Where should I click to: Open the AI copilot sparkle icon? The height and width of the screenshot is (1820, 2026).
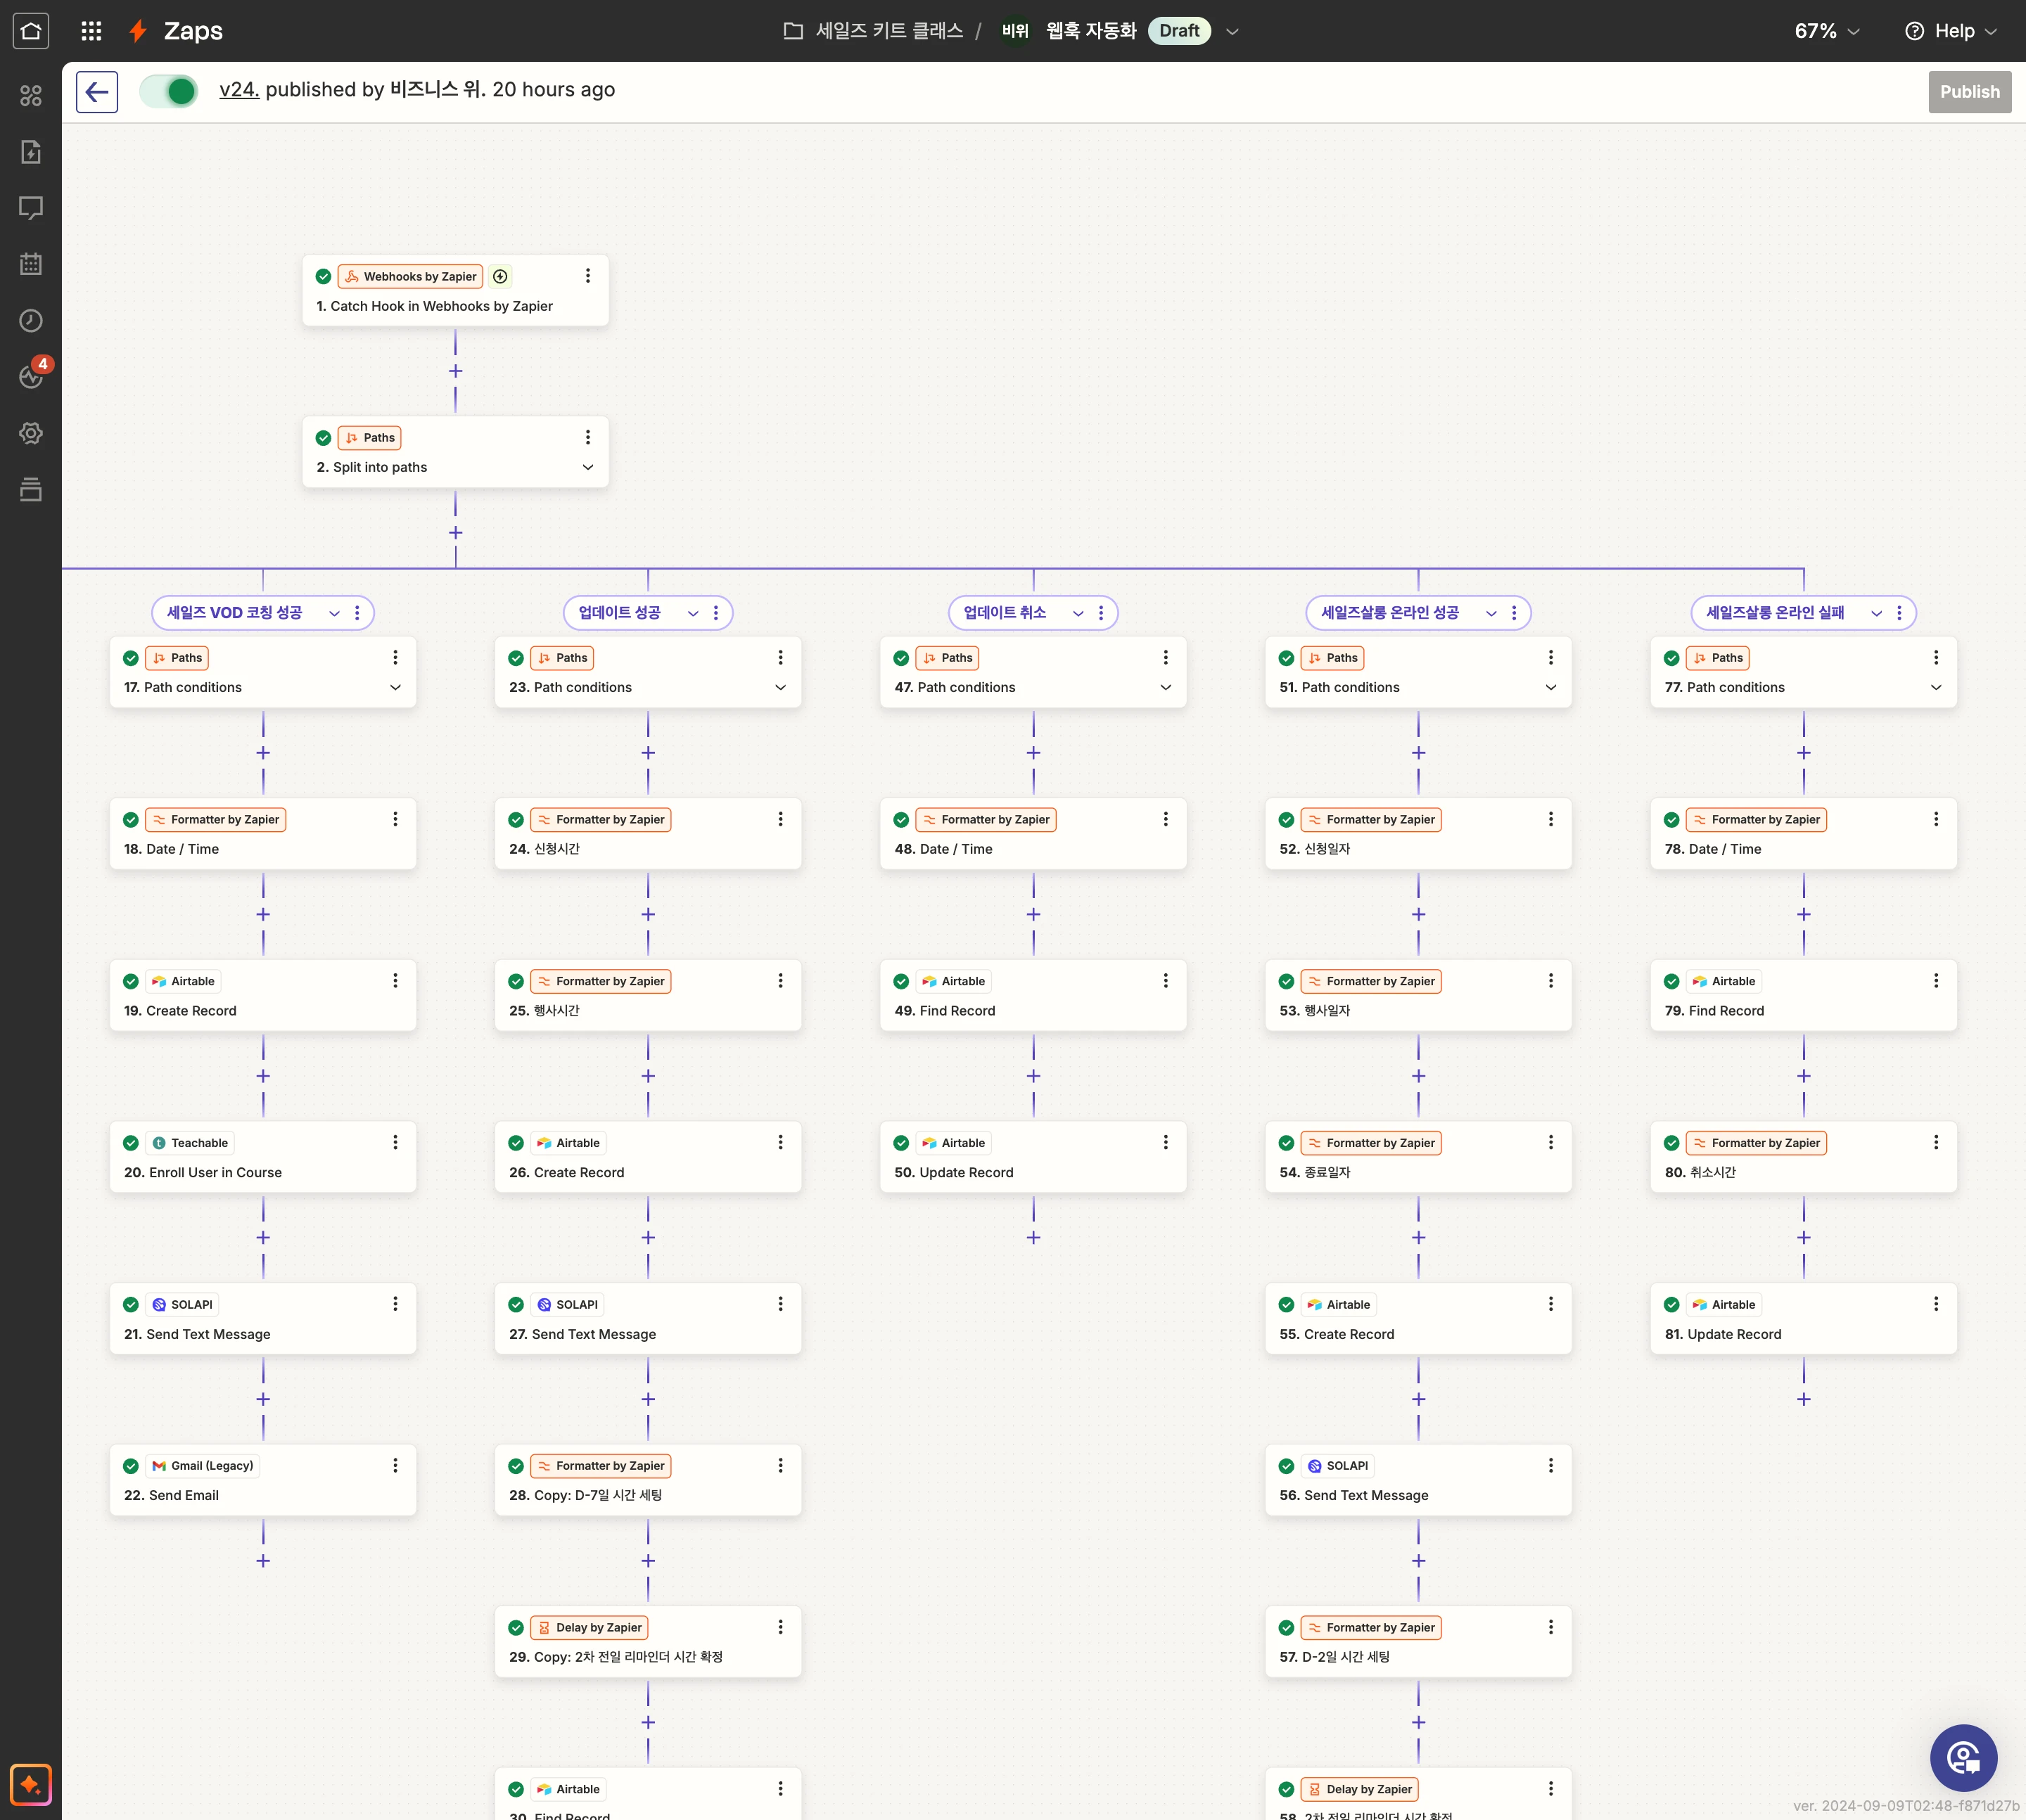click(31, 1784)
